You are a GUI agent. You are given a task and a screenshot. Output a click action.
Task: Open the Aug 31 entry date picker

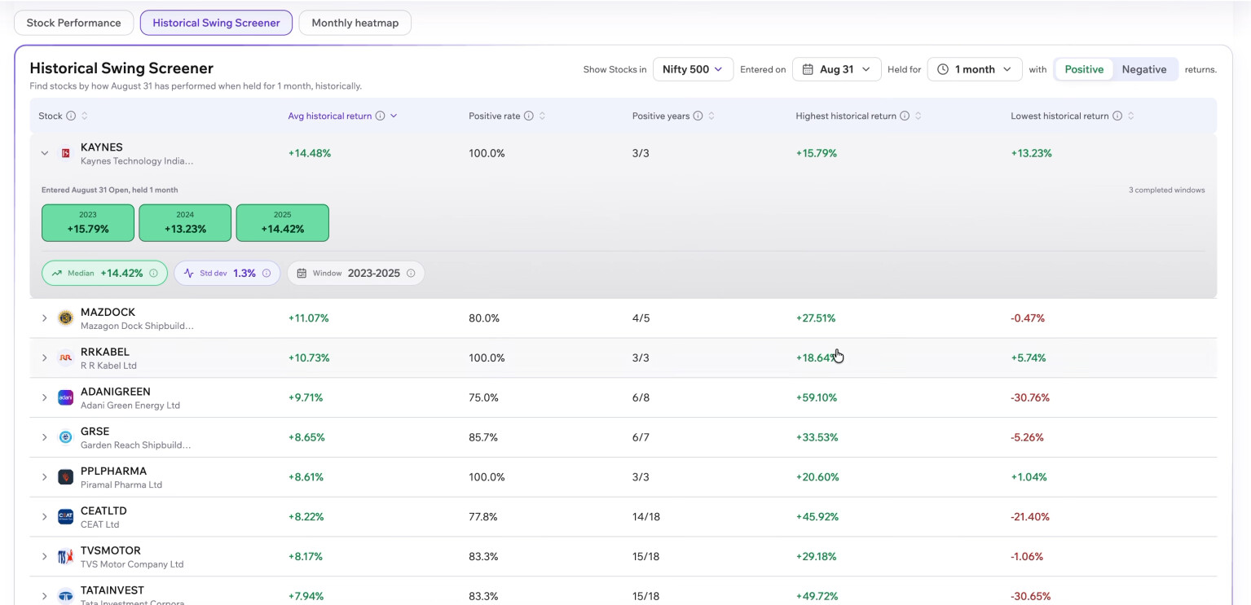tap(836, 69)
